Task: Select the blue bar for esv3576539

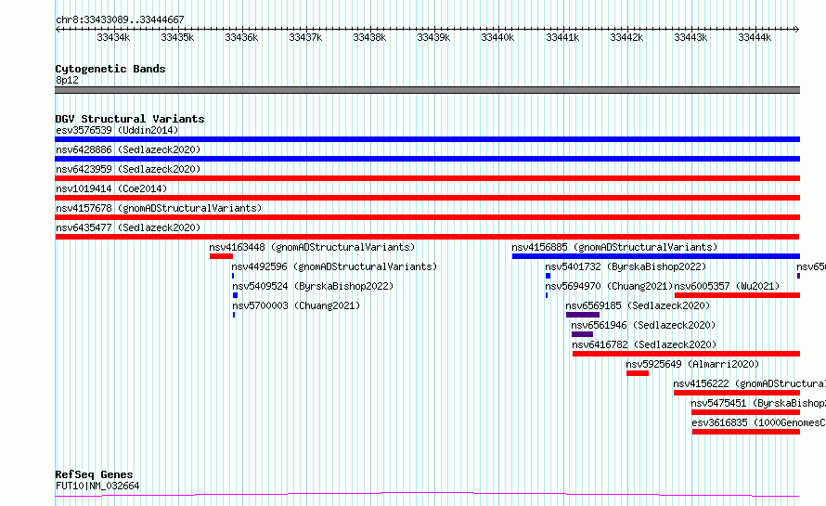Action: [427, 139]
